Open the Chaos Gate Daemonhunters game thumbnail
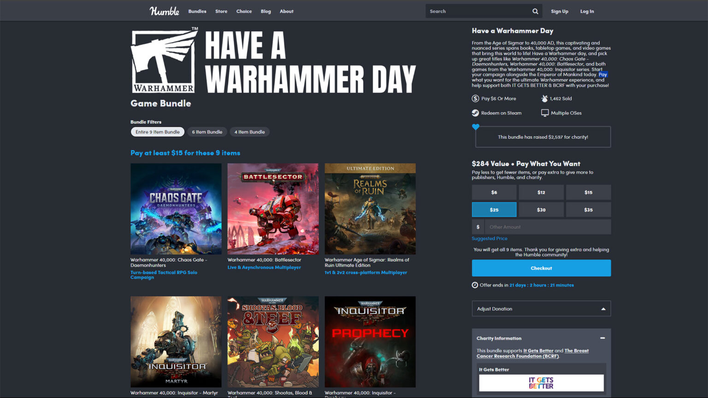 (176, 209)
